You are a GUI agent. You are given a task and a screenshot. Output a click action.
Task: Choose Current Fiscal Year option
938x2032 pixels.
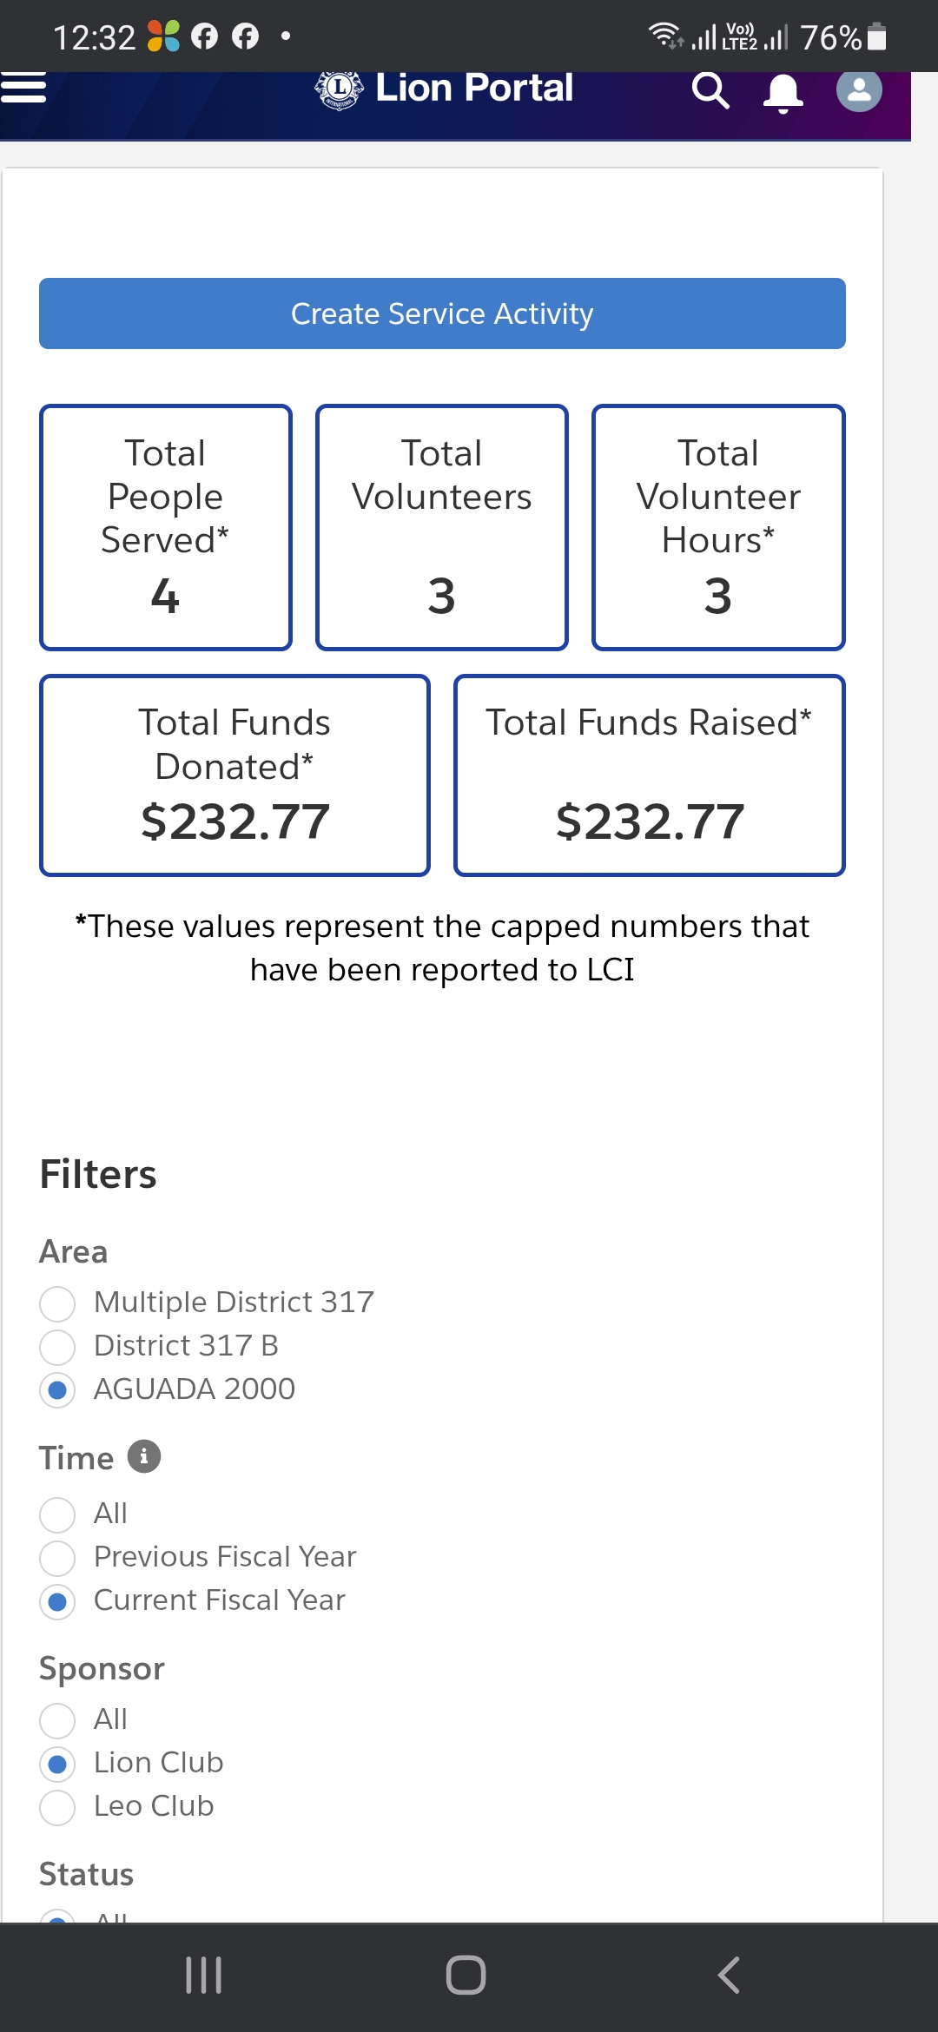click(58, 1601)
